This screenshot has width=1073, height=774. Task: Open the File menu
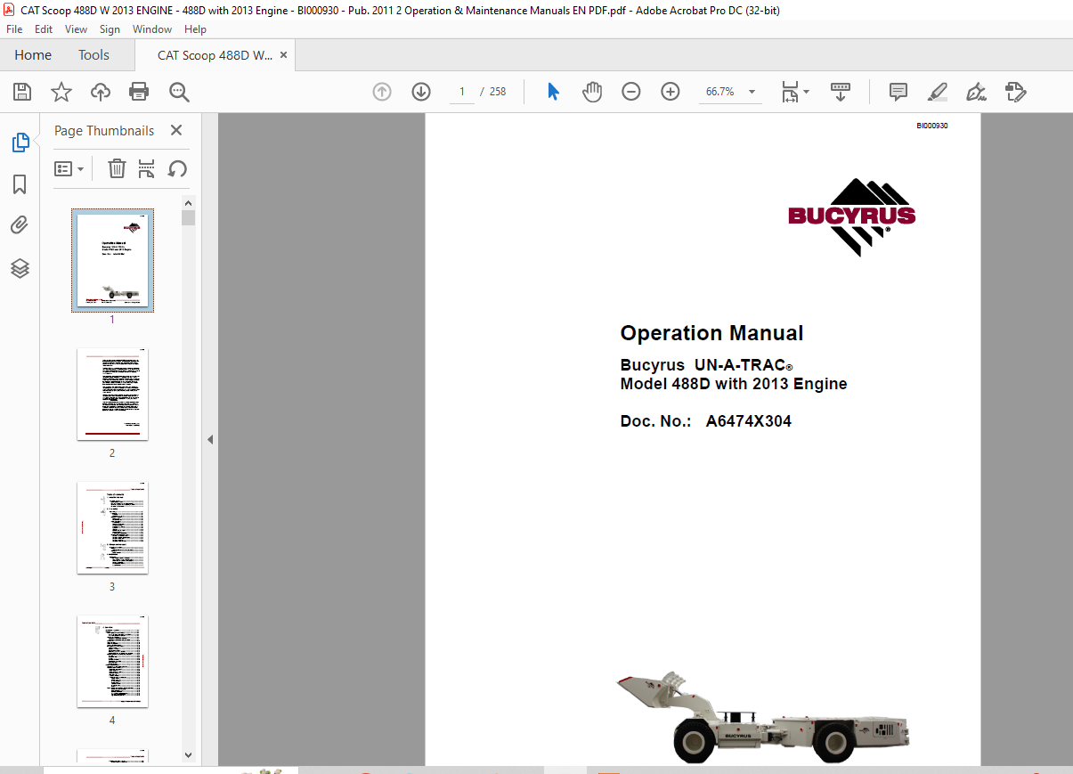point(16,29)
